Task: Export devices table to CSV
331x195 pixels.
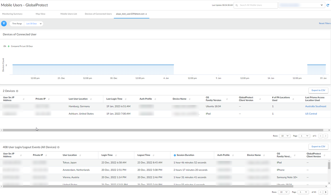Action: coord(318,90)
